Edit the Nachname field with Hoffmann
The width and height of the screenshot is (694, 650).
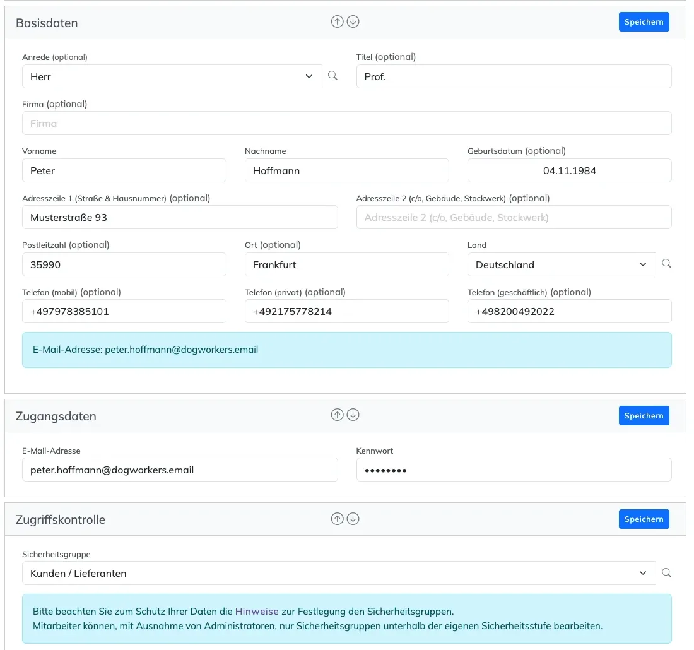[346, 170]
